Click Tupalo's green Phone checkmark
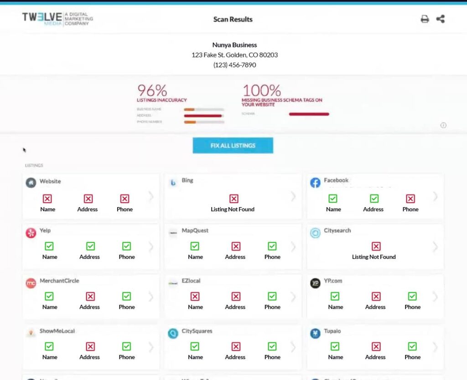 coord(412,346)
